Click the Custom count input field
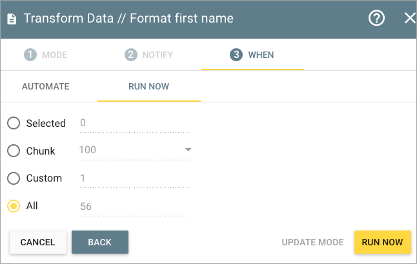Image resolution: width=417 pixels, height=264 pixels. [x=134, y=178]
